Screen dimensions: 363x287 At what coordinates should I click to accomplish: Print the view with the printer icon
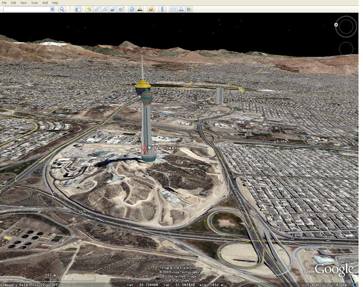point(181,9)
